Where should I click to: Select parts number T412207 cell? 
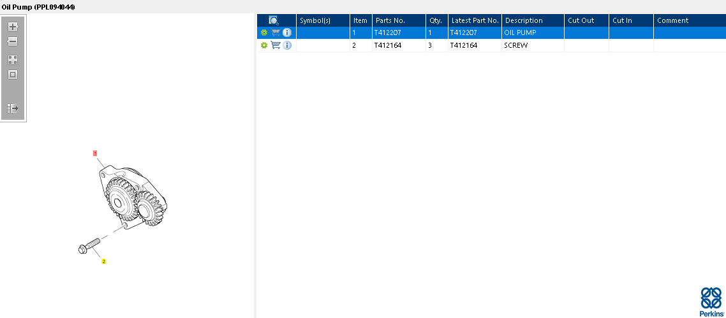coord(399,33)
